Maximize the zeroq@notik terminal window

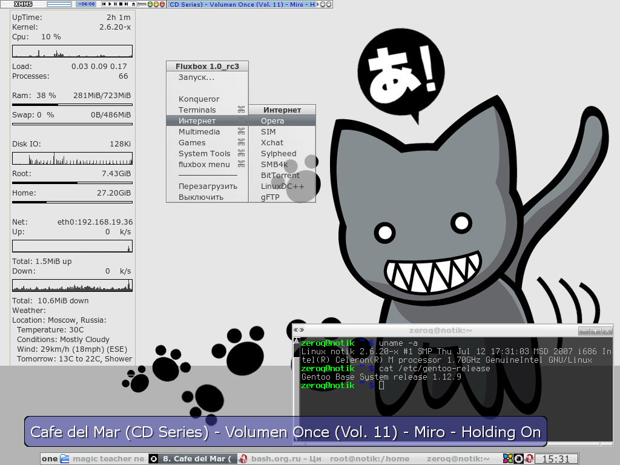(x=595, y=331)
